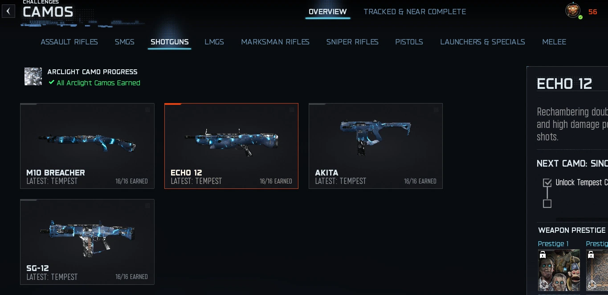Image resolution: width=608 pixels, height=295 pixels.
Task: Click the grid icon on Echo 12 card
Action: 292,110
